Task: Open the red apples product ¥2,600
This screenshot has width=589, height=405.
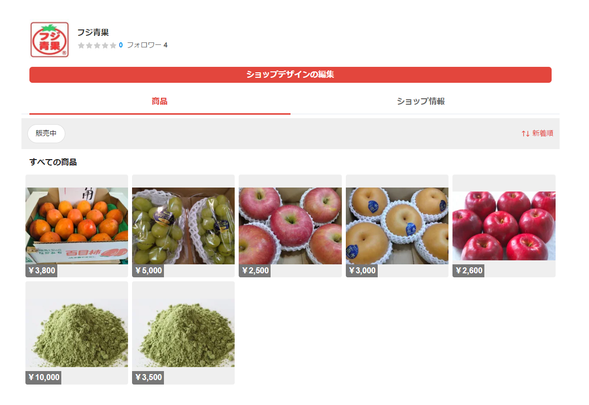Action: pos(504,226)
